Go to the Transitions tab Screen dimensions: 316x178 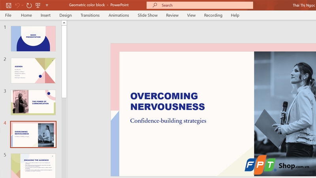(90, 15)
